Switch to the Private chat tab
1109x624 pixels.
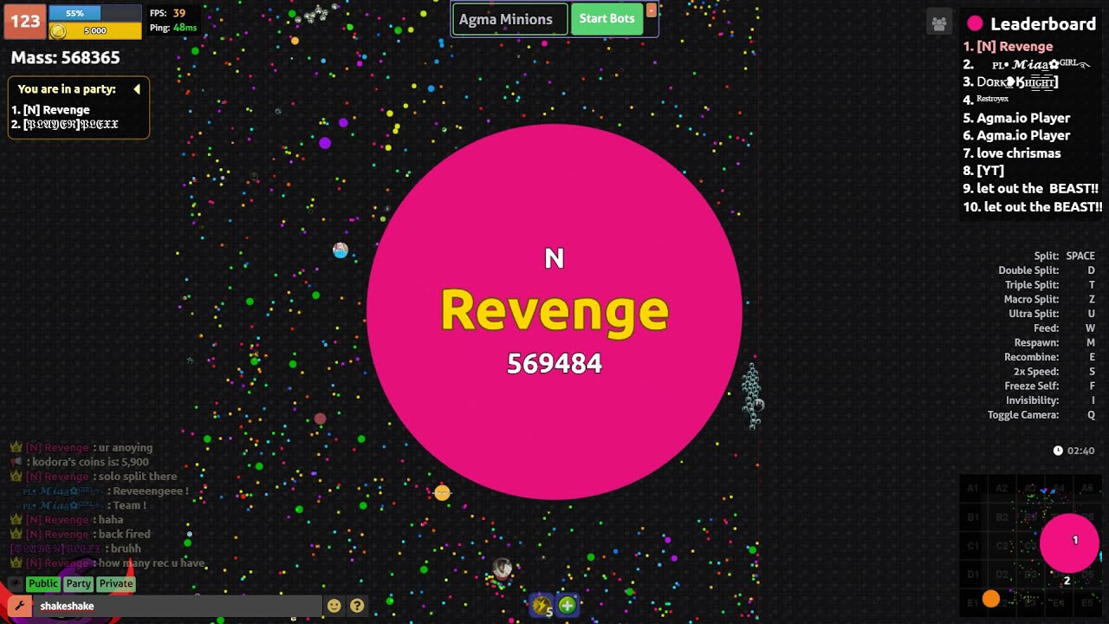(x=116, y=584)
